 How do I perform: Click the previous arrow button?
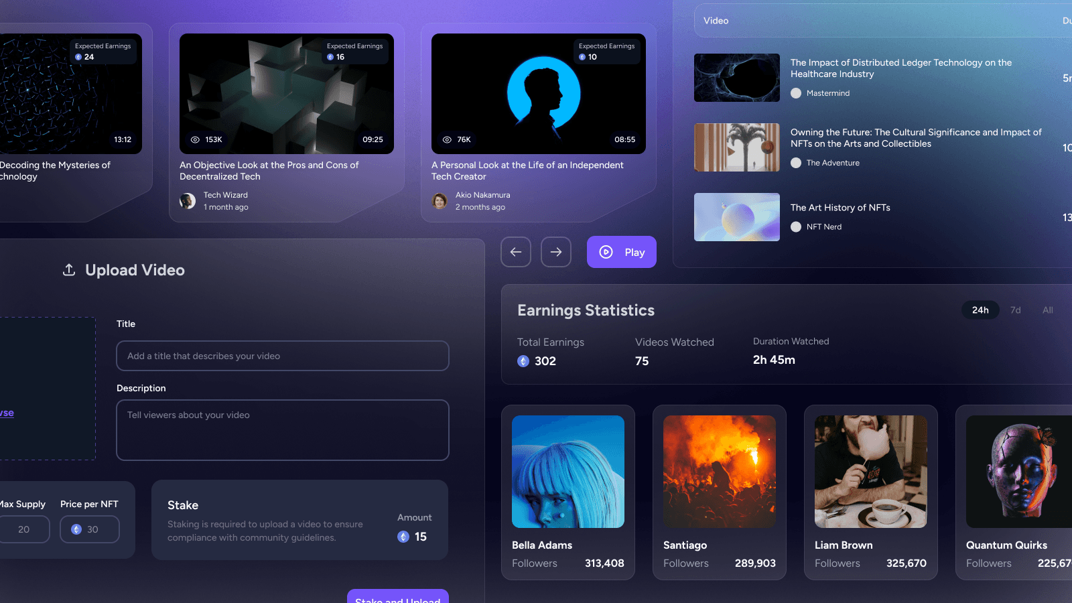tap(516, 252)
